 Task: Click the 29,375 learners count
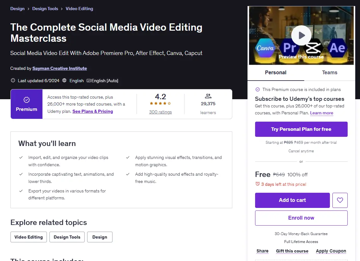pos(208,104)
